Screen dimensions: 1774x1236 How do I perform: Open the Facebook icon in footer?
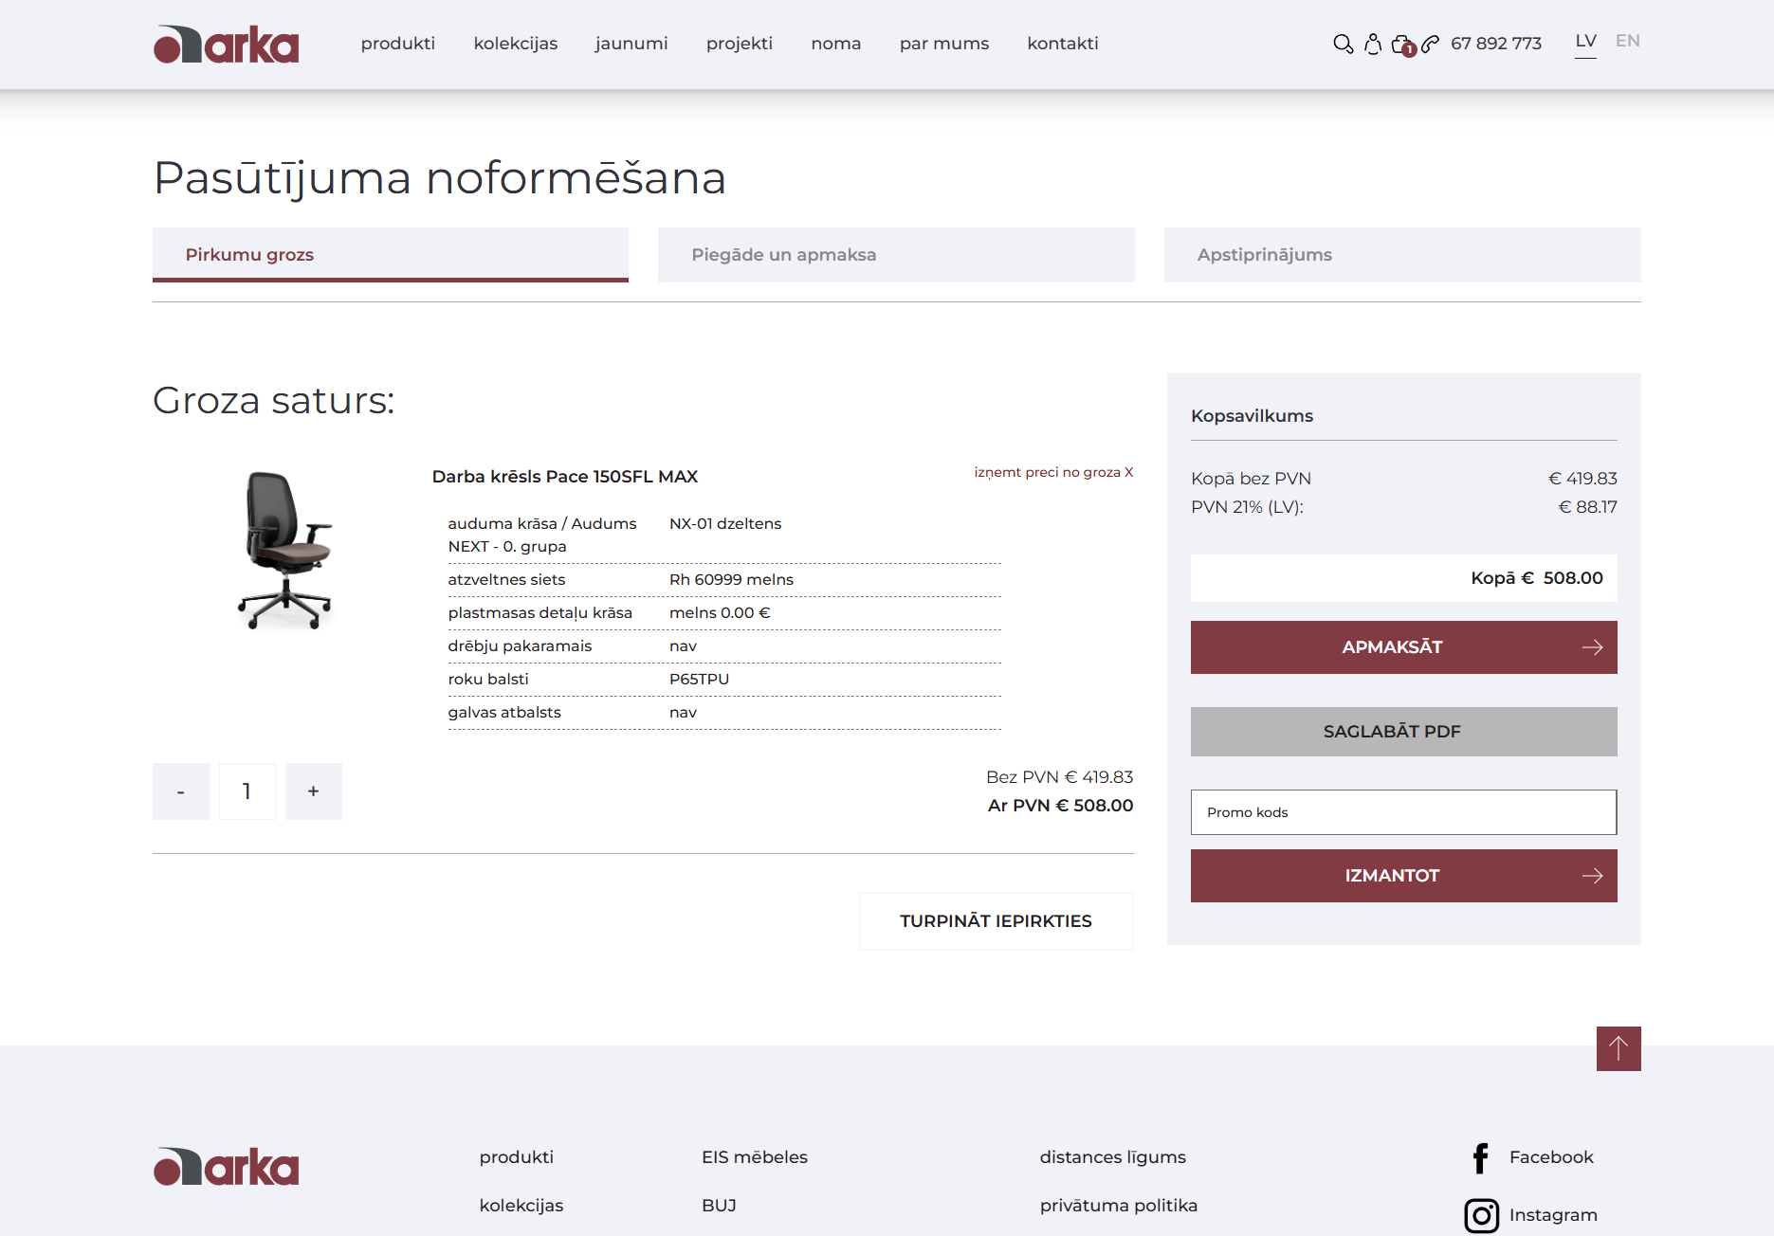click(1480, 1157)
